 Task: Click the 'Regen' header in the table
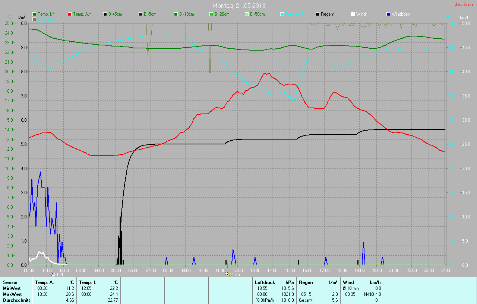click(306, 282)
